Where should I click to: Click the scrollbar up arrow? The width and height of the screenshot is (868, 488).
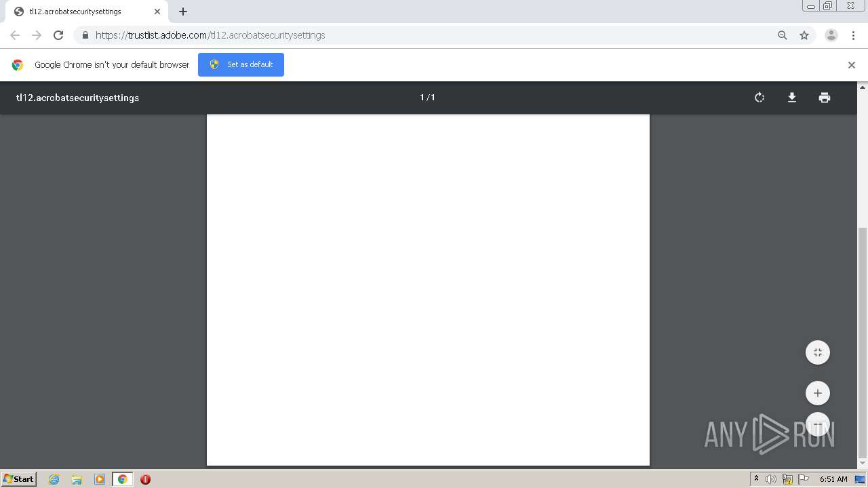[863, 87]
